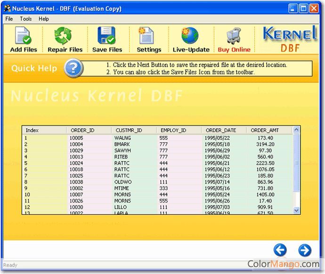Viewport: 325px width, 274px height.
Task: Close the Nucleus Kernel window
Action: 314,8
